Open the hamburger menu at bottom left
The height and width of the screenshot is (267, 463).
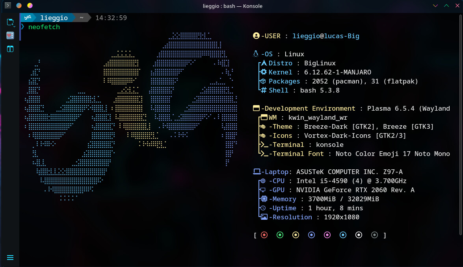10,258
